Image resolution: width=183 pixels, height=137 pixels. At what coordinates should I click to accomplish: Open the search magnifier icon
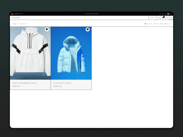point(159,18)
